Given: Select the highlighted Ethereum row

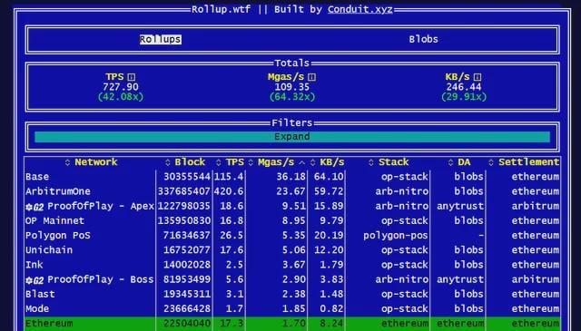Looking at the screenshot, I should [292, 323].
